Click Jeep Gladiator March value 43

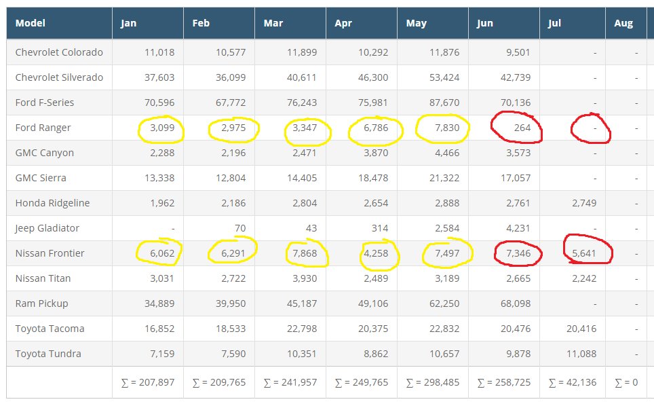(311, 228)
